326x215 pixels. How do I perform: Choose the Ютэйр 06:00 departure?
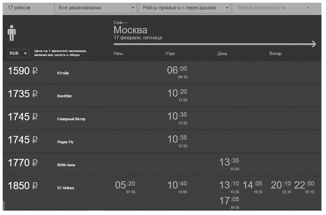pyautogui.click(x=177, y=70)
